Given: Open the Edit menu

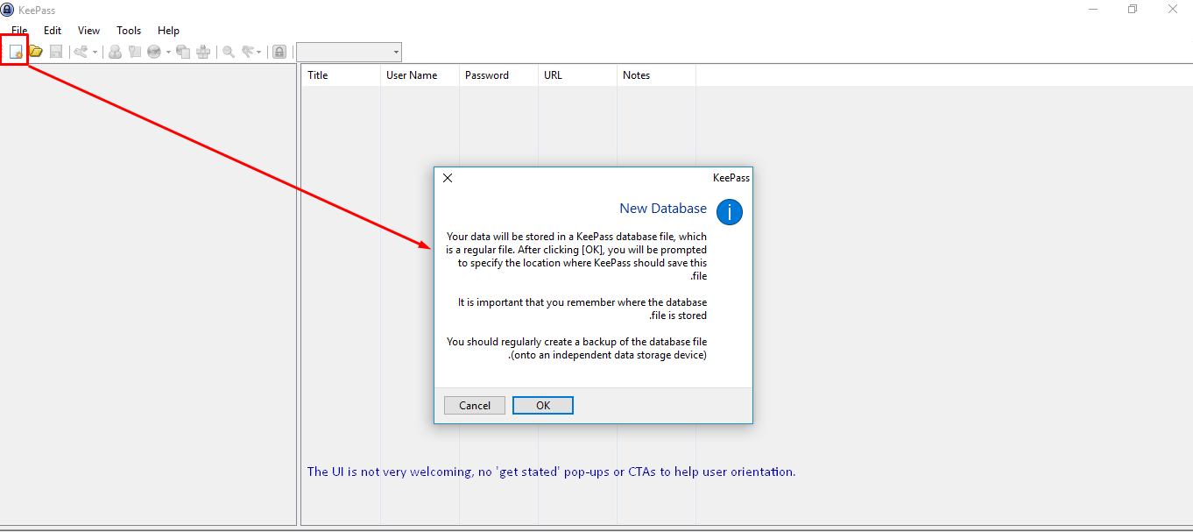Looking at the screenshot, I should pyautogui.click(x=53, y=31).
